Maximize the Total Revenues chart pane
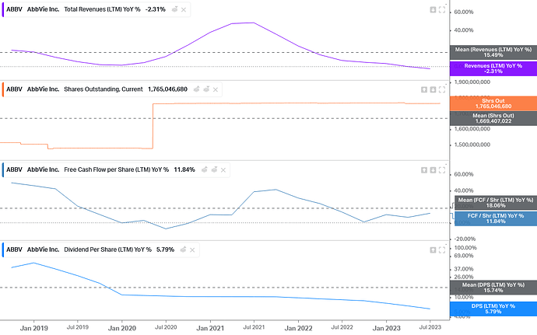This screenshot has width=537, height=335. (442, 10)
